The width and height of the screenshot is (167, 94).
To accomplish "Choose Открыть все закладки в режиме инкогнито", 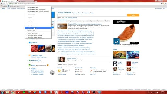I will pyautogui.click(x=38, y=11).
